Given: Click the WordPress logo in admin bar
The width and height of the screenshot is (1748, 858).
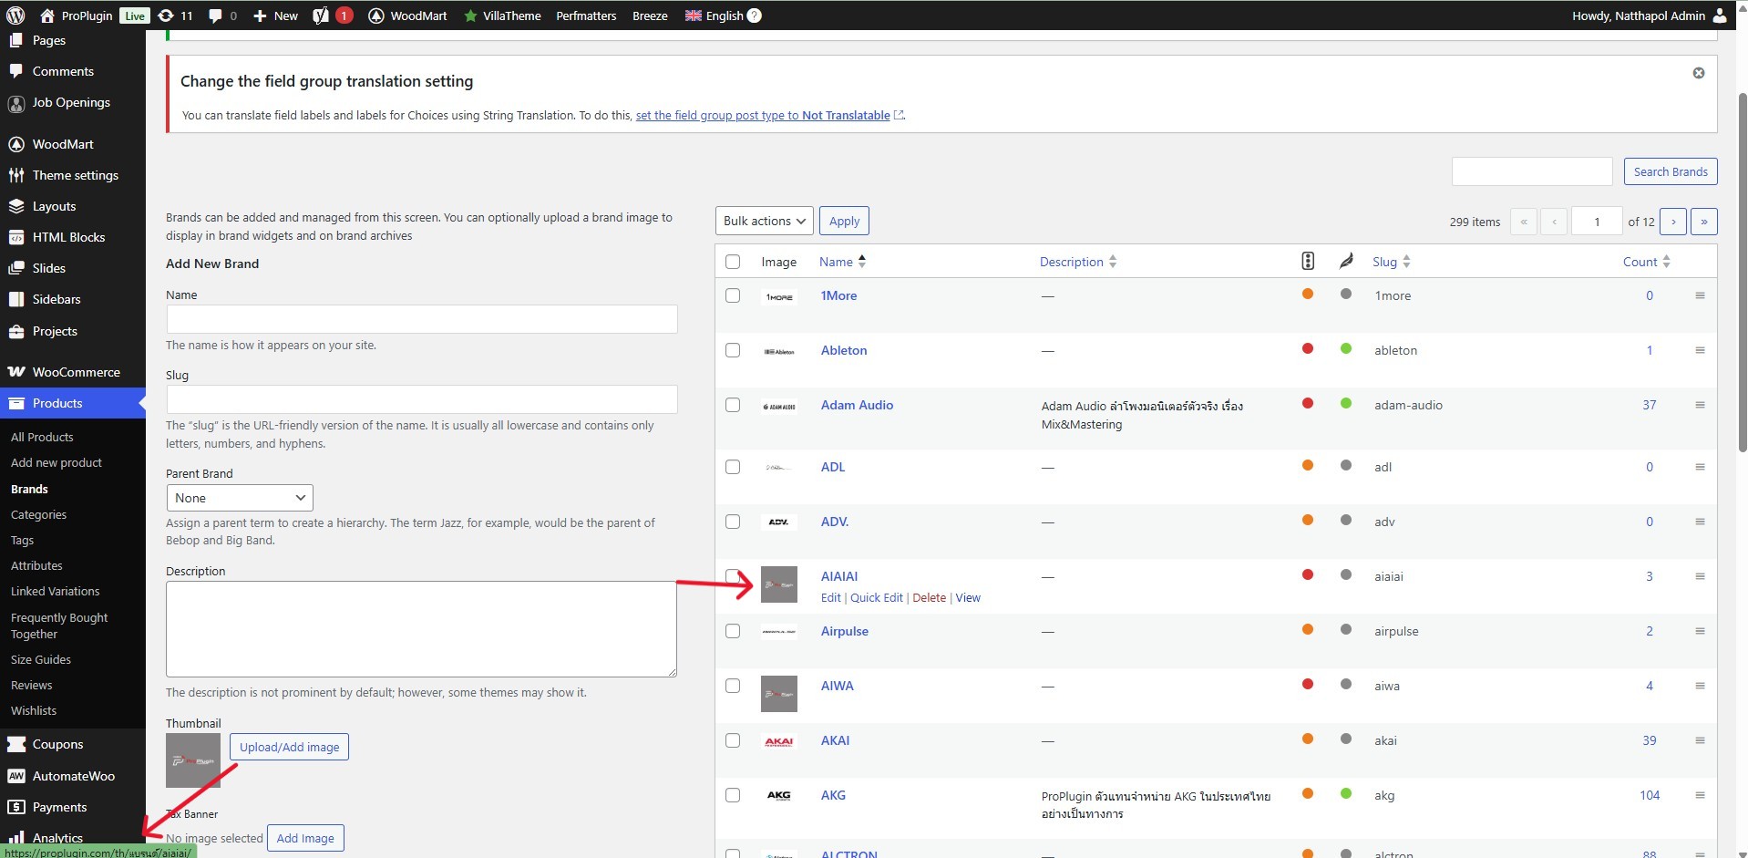Looking at the screenshot, I should point(16,16).
